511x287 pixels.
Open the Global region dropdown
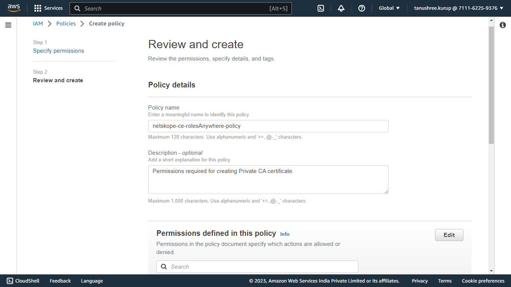click(x=389, y=8)
